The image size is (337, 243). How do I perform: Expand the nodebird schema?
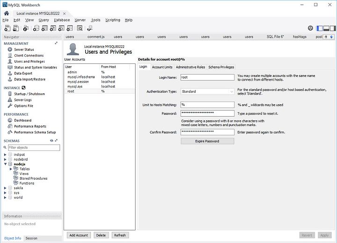point(5,160)
